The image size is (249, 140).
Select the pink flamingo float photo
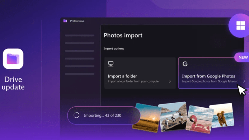200,119
